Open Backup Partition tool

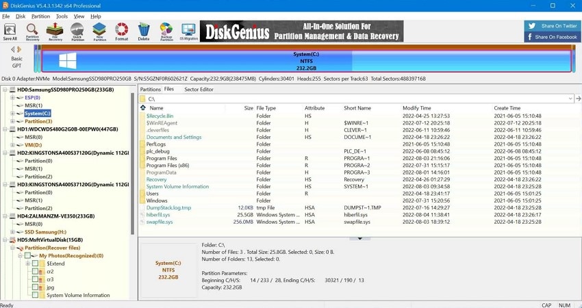coord(166,32)
